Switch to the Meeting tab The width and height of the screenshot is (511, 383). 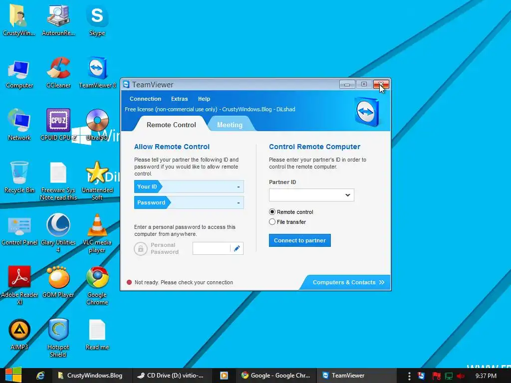230,125
